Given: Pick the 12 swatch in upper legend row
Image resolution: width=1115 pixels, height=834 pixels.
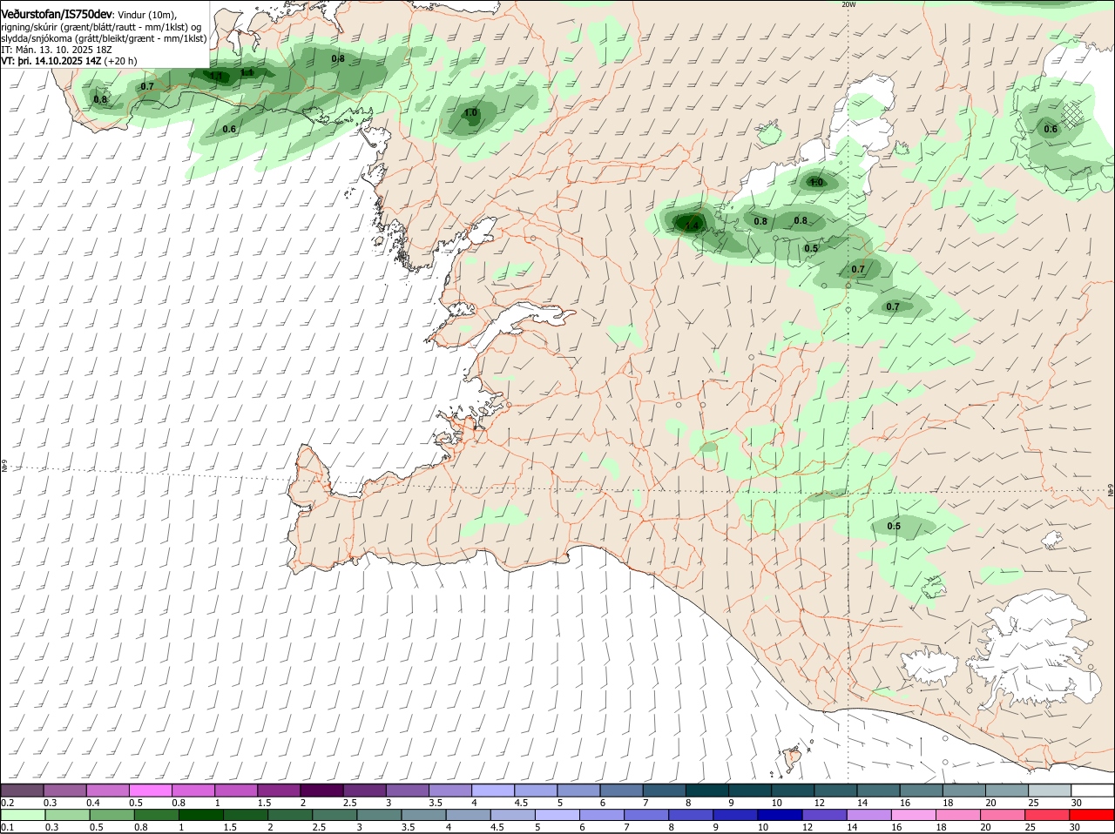Looking at the screenshot, I should 835,790.
